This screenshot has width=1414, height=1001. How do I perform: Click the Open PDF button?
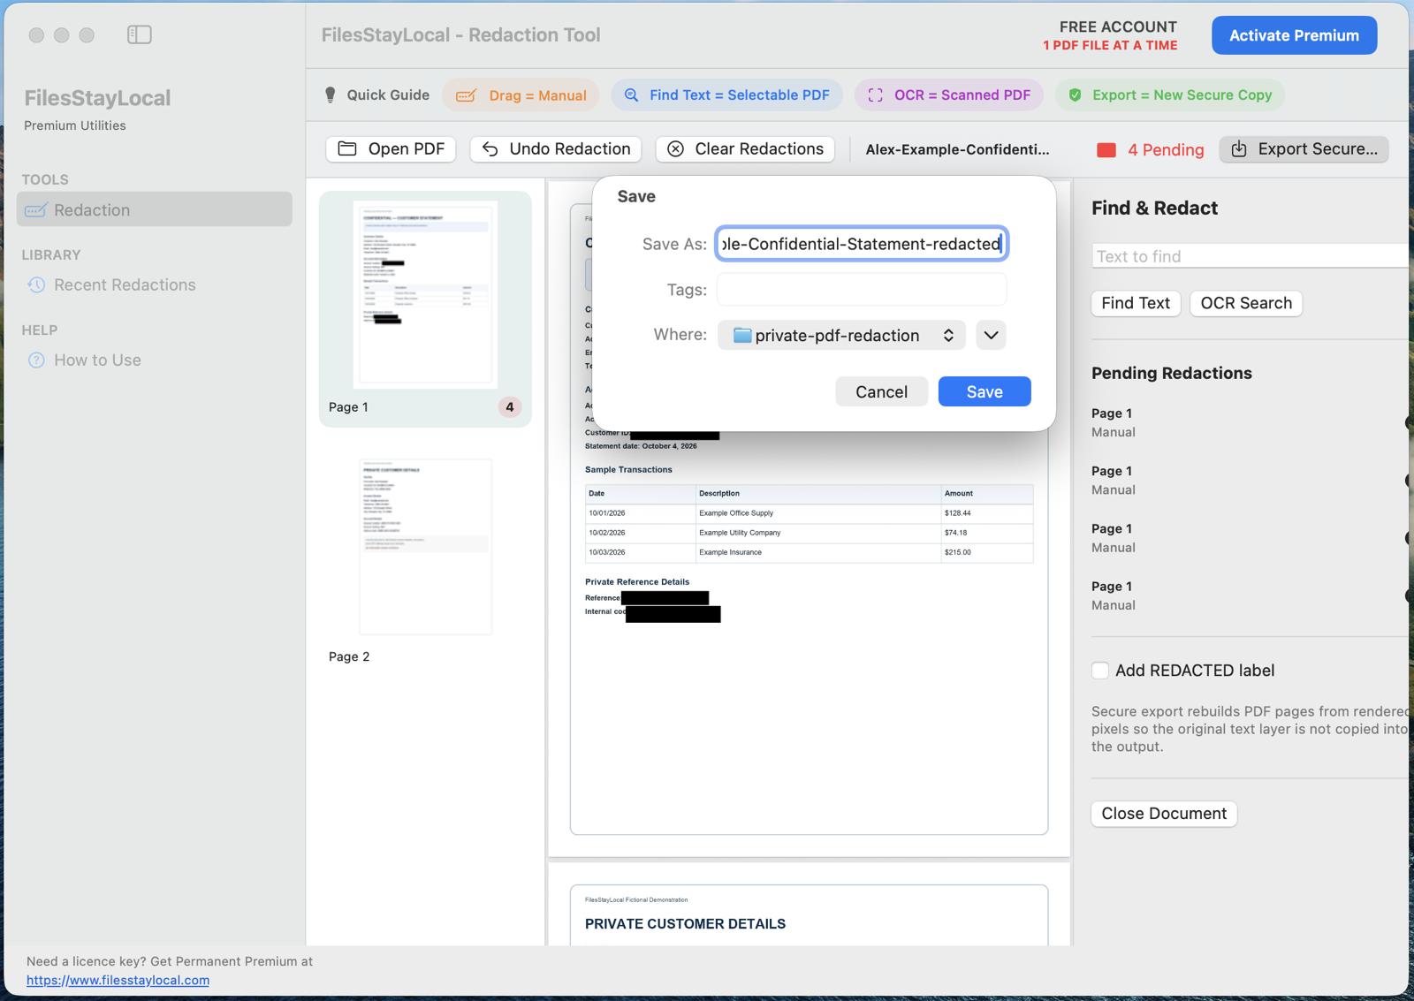(x=392, y=149)
